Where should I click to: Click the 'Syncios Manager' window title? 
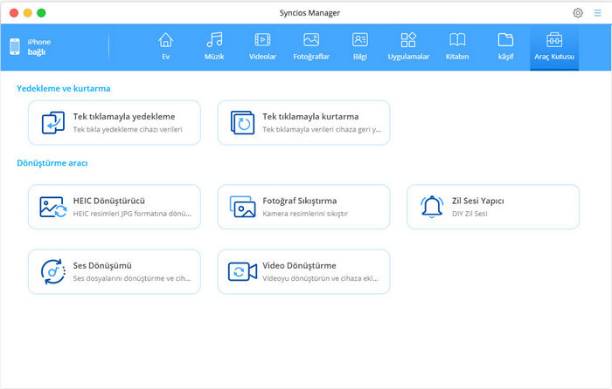(309, 13)
